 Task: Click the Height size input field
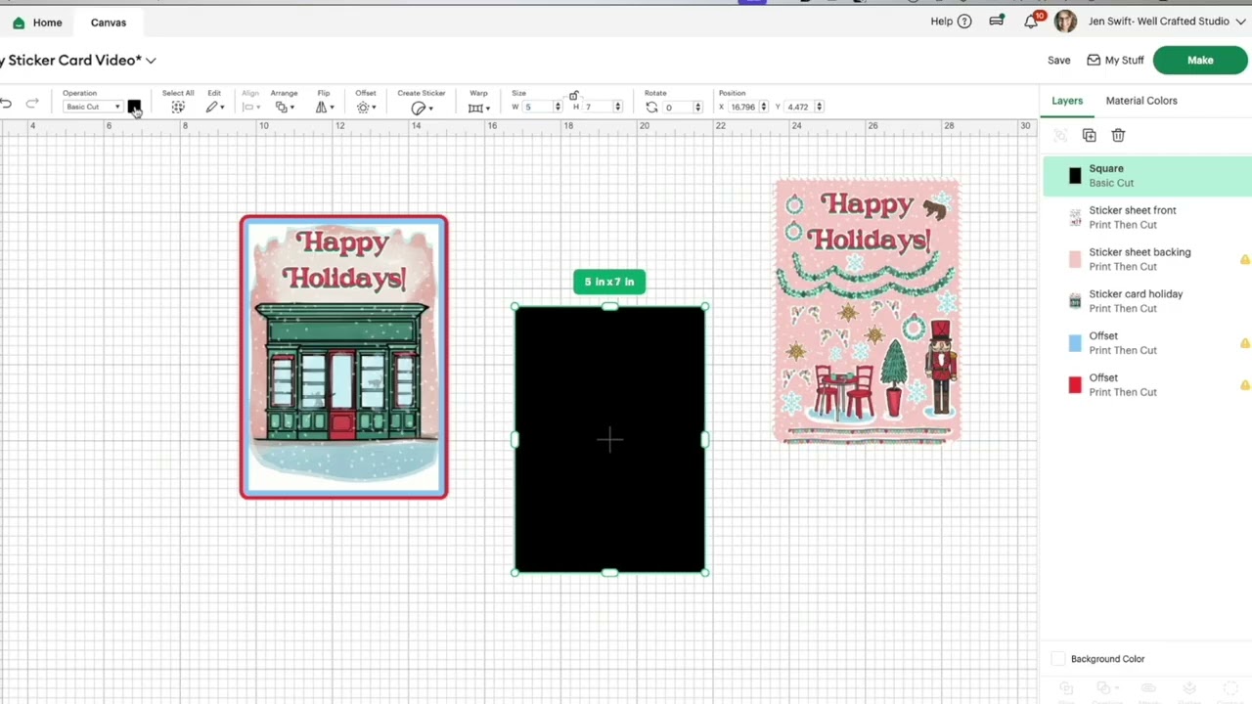(598, 107)
